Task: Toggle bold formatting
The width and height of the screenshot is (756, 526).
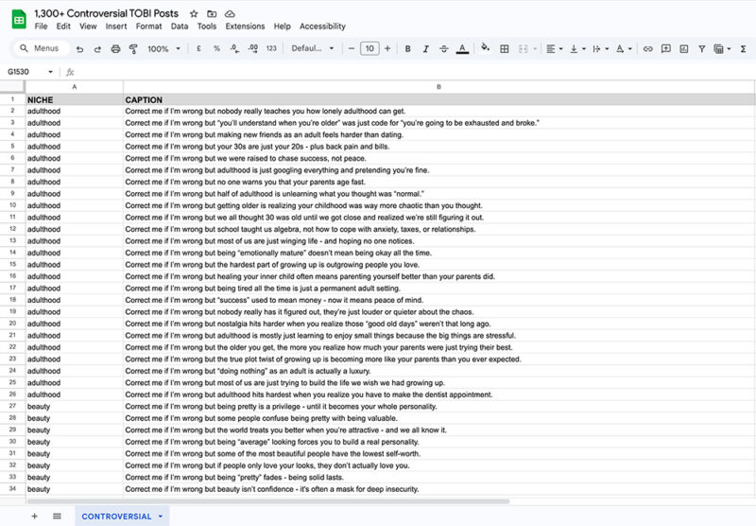Action: (407, 48)
